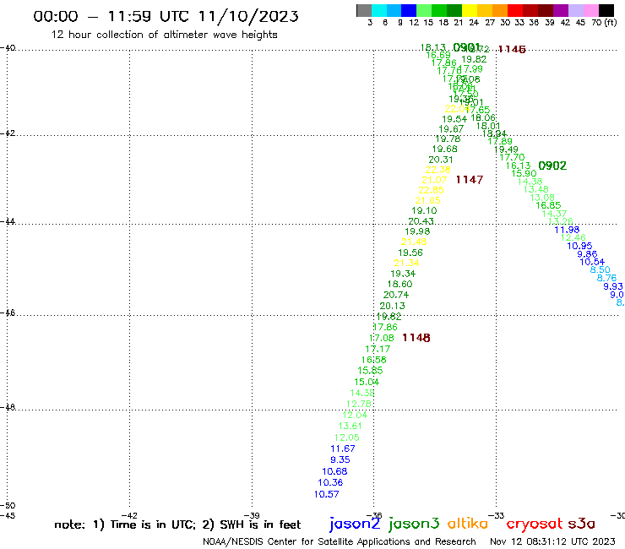Select the cryosat legend label
Image resolution: width=625 pixels, height=549 pixels.
(x=535, y=524)
